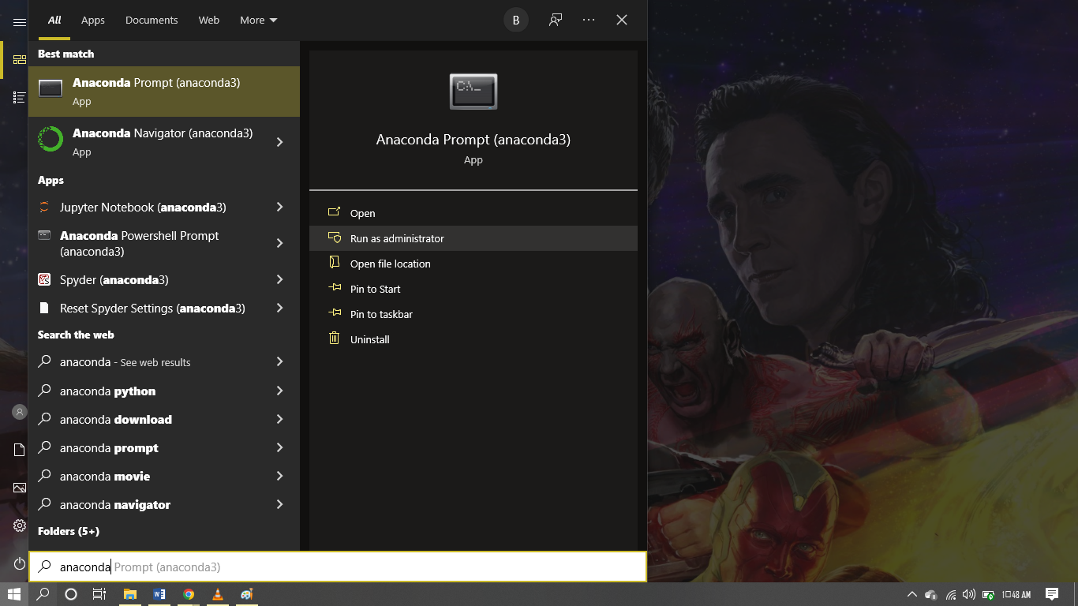
Task: Open the More filters dropdown
Action: 259,20
